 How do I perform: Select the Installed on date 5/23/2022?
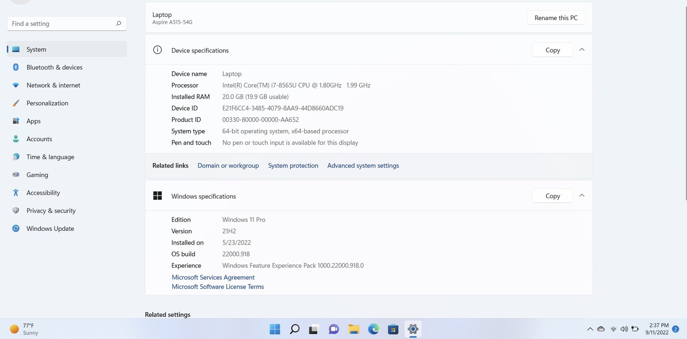(236, 242)
